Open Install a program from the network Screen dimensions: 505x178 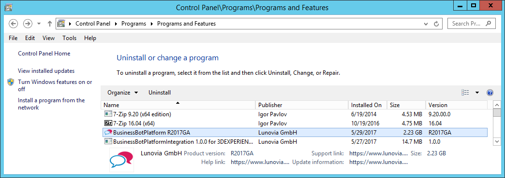[x=51, y=104]
